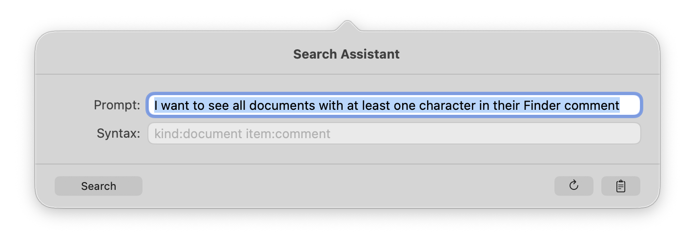695x247 pixels.
Task: Click kind:document text in Syntax field
Action: (198, 133)
